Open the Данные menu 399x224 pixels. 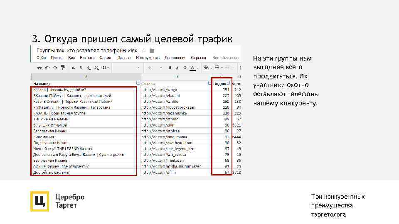coord(124,58)
